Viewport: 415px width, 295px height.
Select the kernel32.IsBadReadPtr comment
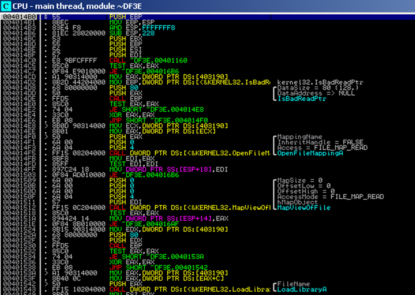tap(320, 82)
